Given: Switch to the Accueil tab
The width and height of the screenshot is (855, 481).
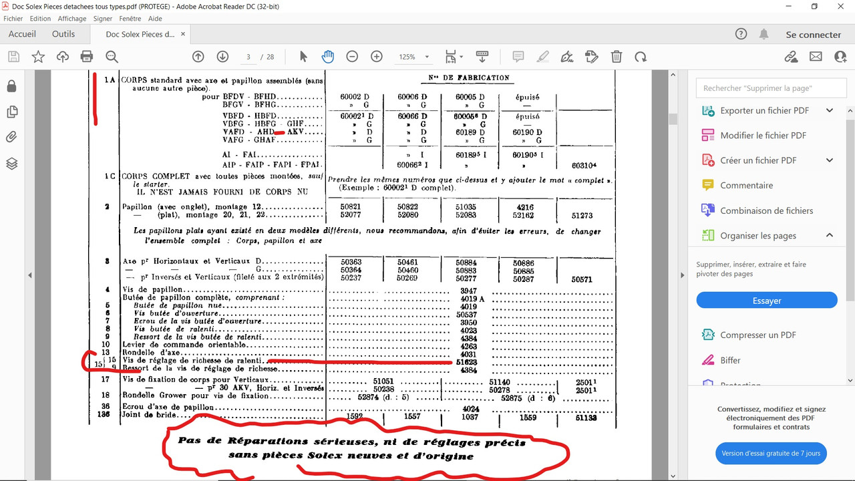Looking at the screenshot, I should pos(22,34).
